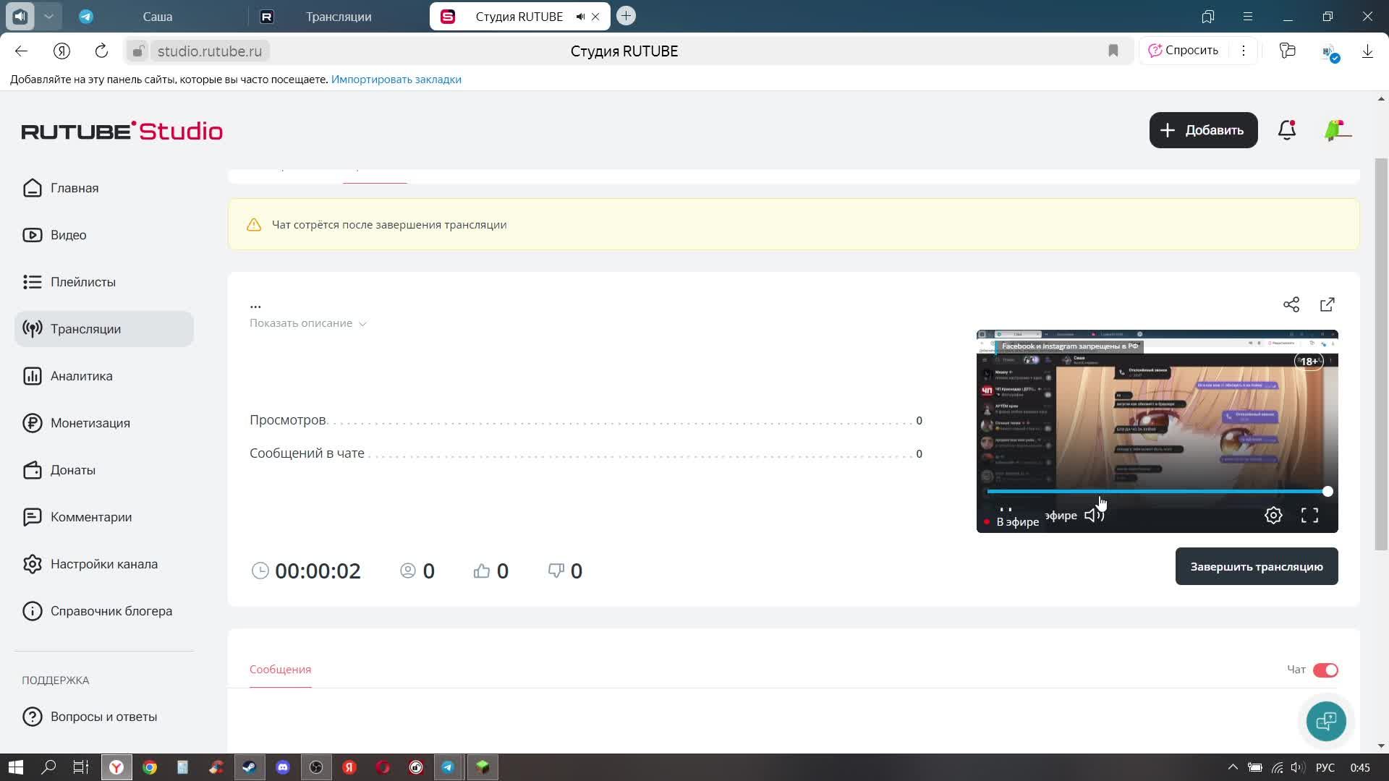Click Вопросы и ответы question icon
Screen dimensions: 1389x781
(33, 717)
